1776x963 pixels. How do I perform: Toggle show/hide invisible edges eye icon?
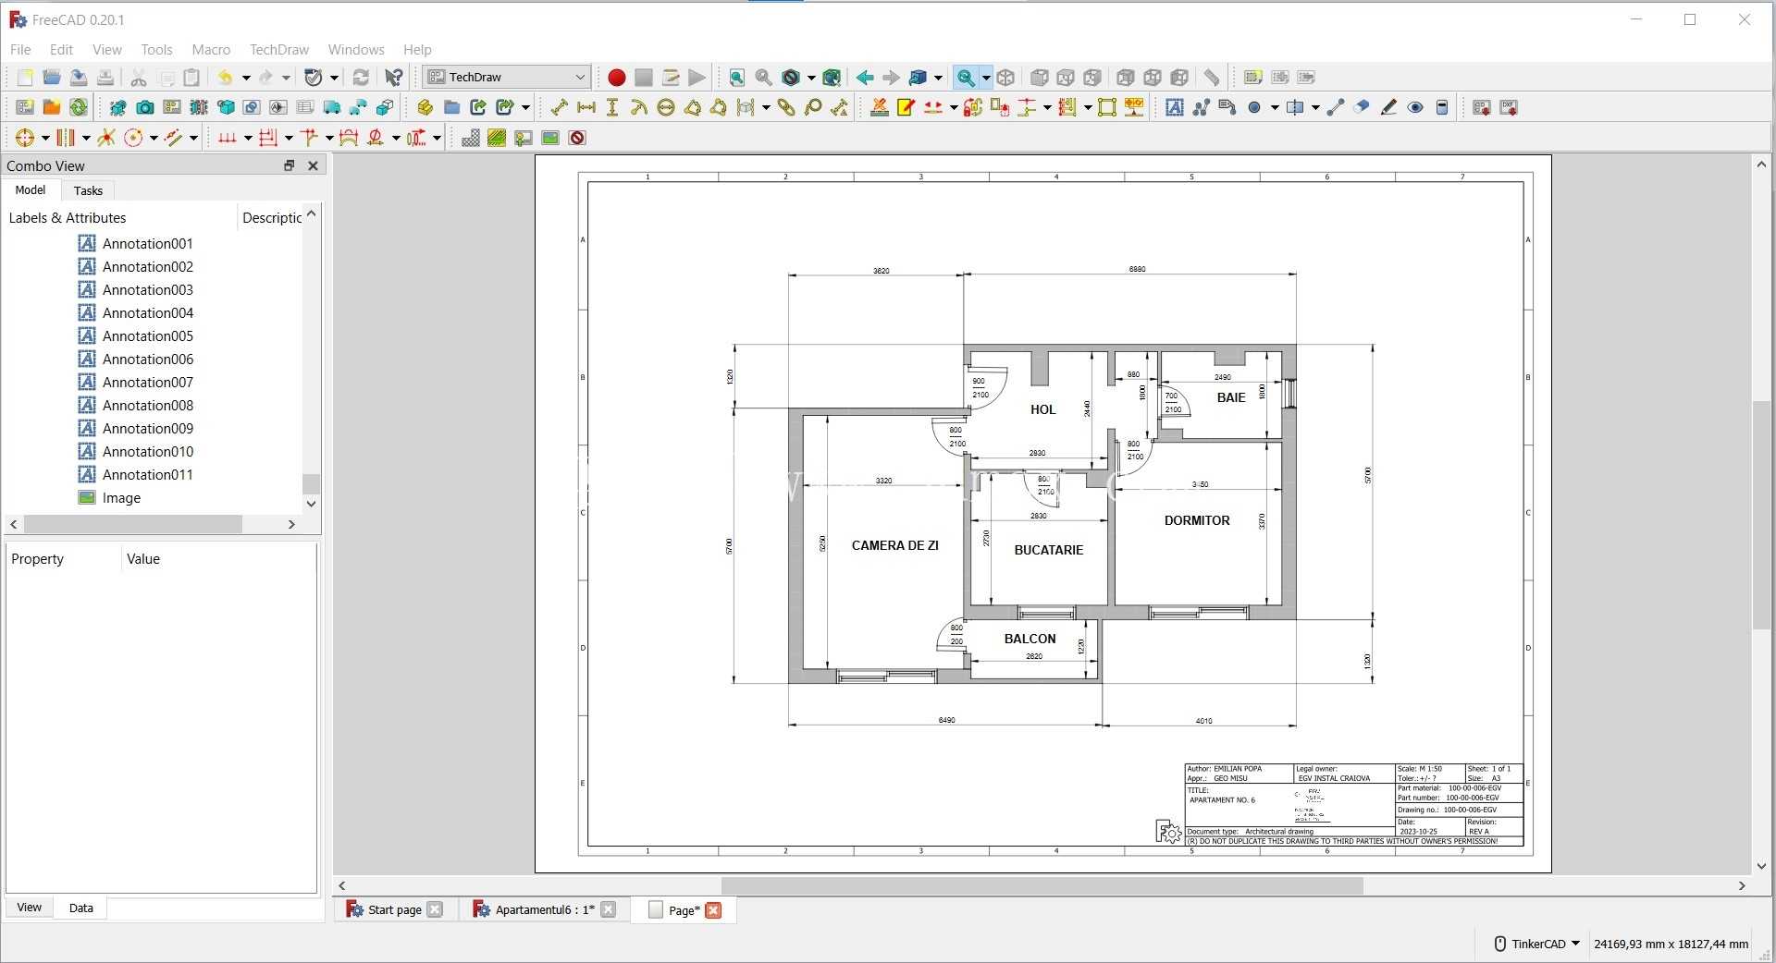click(x=1415, y=107)
